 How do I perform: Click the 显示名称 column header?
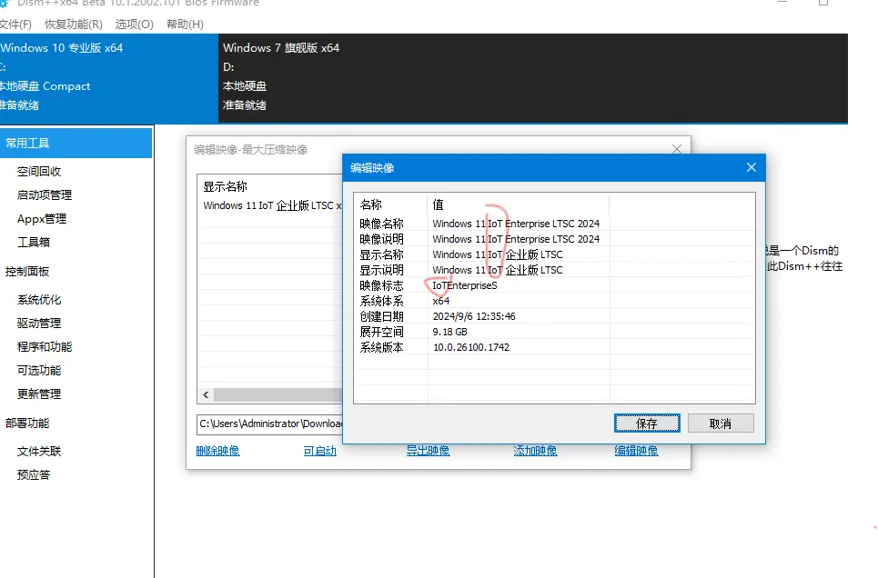225,186
